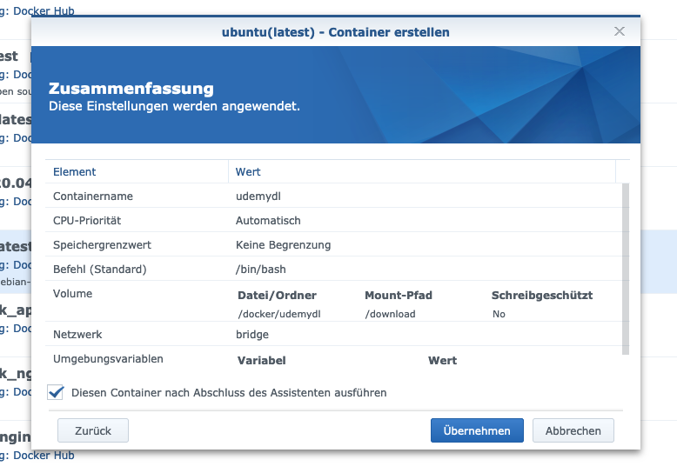Click the dialog title ubuntu(latest) - Container erstellen

[336, 32]
